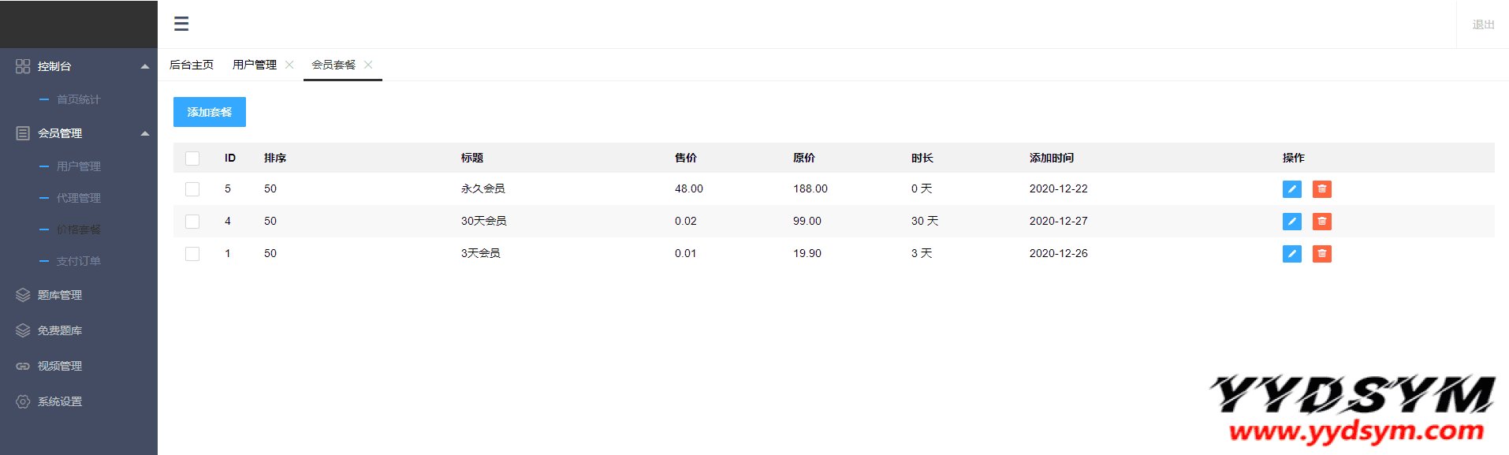The width and height of the screenshot is (1509, 455).
Task: Click the 添加套餐 button
Action: 210,112
